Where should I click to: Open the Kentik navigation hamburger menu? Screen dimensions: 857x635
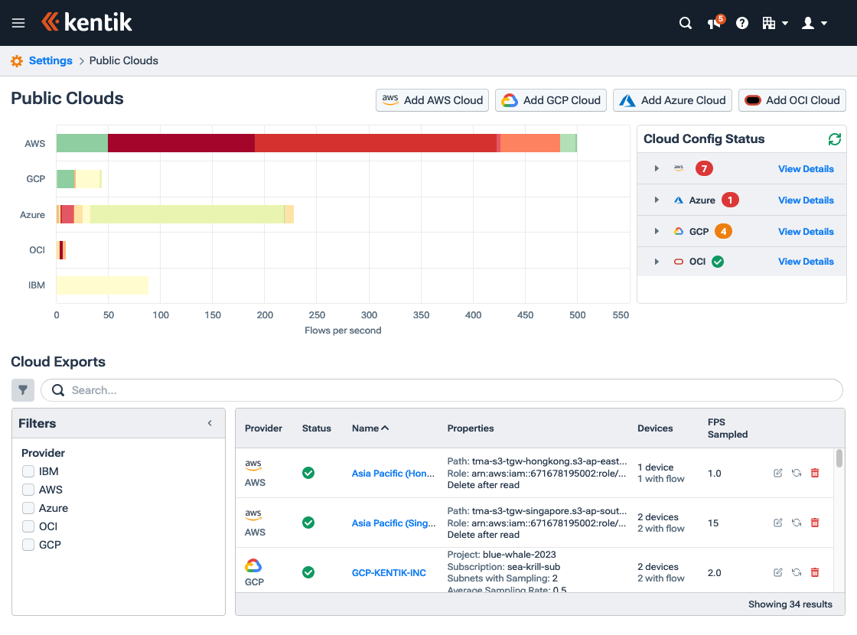coord(18,23)
